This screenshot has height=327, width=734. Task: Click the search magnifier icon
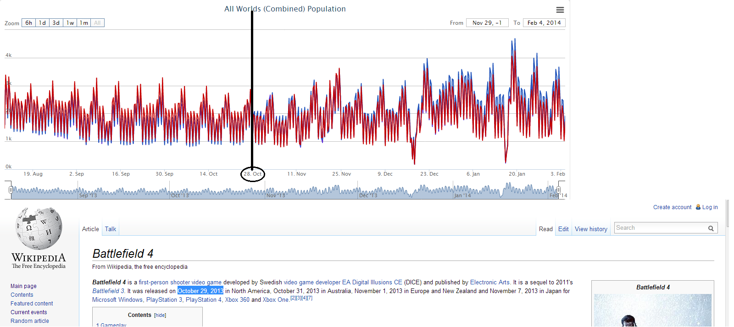pos(711,228)
